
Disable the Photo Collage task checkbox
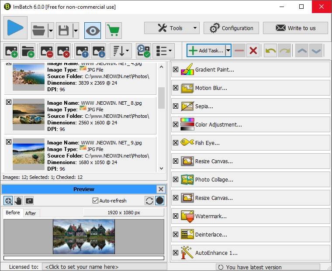[176, 179]
